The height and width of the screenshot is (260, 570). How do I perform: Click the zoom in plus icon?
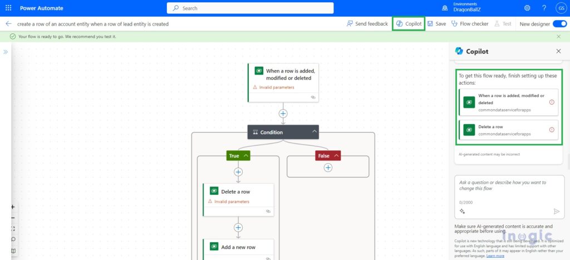tap(13, 207)
